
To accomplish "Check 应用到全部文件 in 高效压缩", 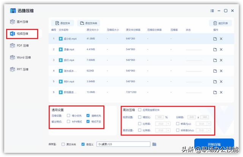I will click(140, 110).
